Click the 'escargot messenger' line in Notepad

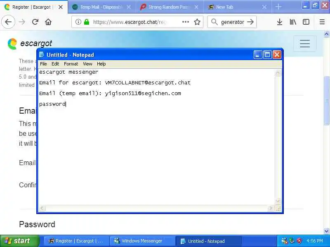coord(68,72)
